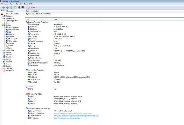Viewport: 184px width, 125px height.
Task: Click the Refresh toolbar icon
Action: [15, 7]
